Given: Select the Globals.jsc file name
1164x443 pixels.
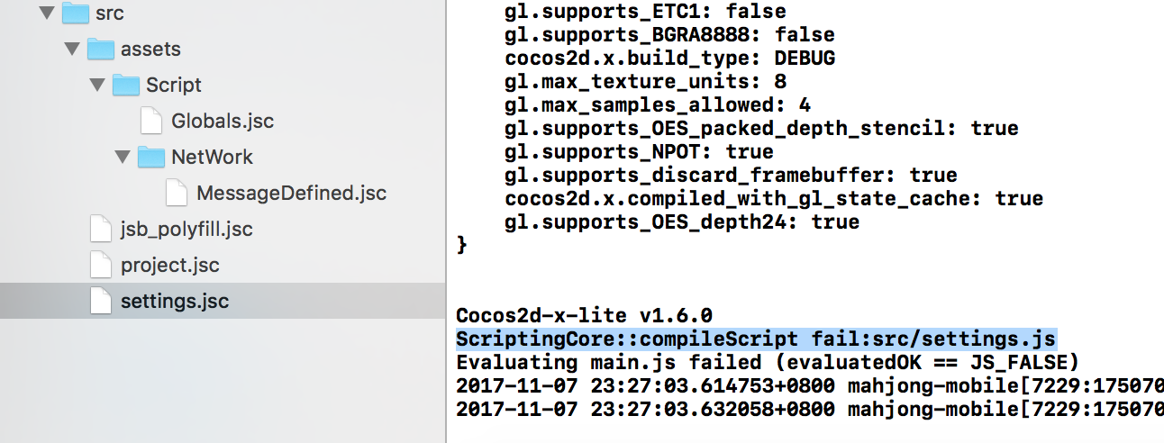Looking at the screenshot, I should pos(223,121).
